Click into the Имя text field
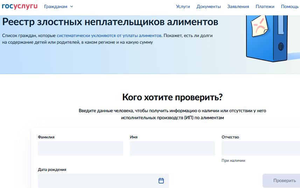This screenshot has width=300, height=188. pyautogui.click(x=172, y=149)
